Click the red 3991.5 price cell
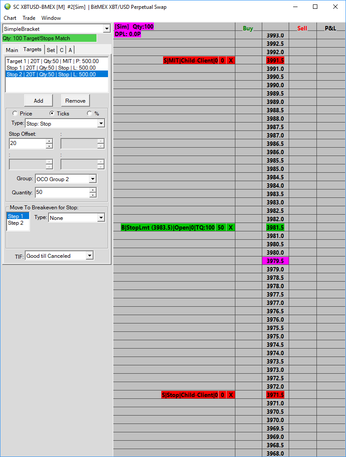 click(x=275, y=60)
